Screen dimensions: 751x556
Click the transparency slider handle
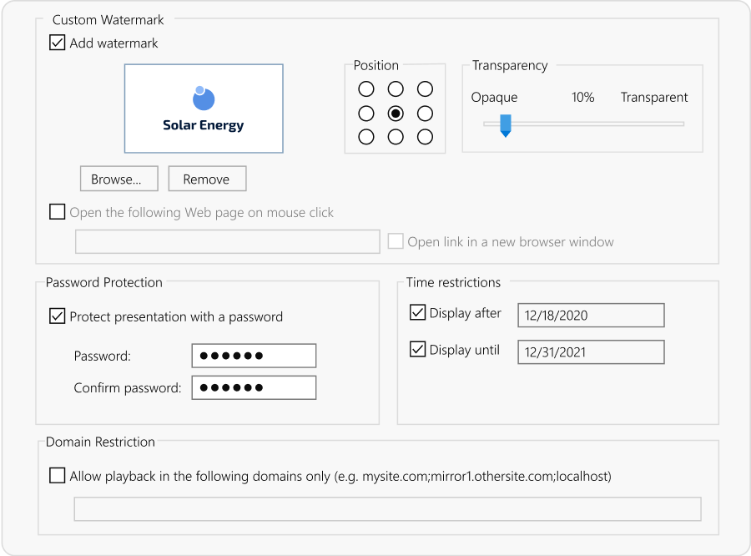(x=505, y=125)
